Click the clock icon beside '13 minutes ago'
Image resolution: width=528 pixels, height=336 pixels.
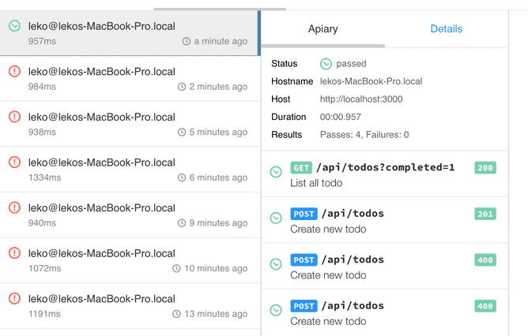pos(176,314)
